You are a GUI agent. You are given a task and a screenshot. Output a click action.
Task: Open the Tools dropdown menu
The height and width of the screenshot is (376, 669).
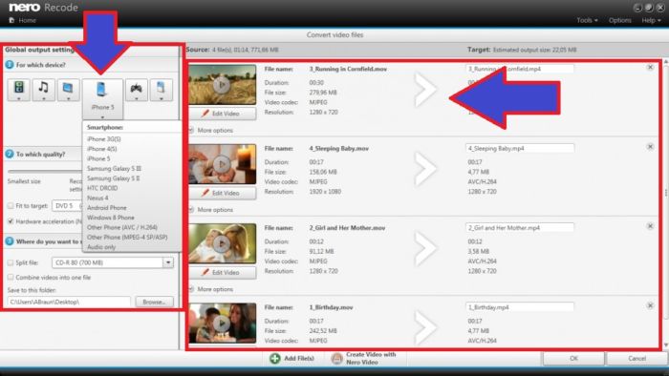[x=587, y=20]
